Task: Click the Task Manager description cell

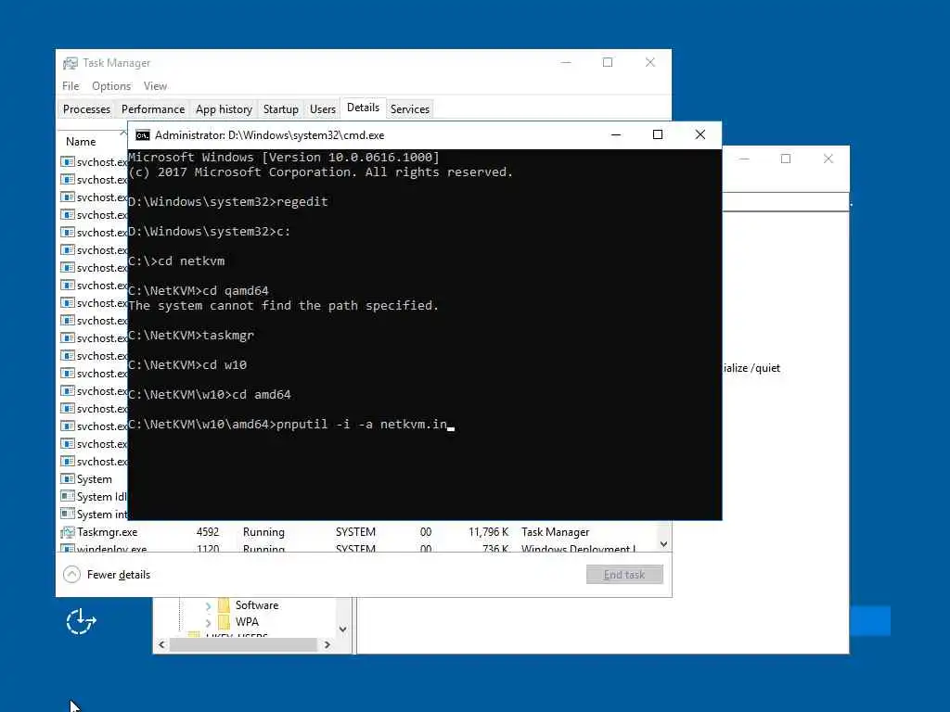Action: tap(555, 532)
